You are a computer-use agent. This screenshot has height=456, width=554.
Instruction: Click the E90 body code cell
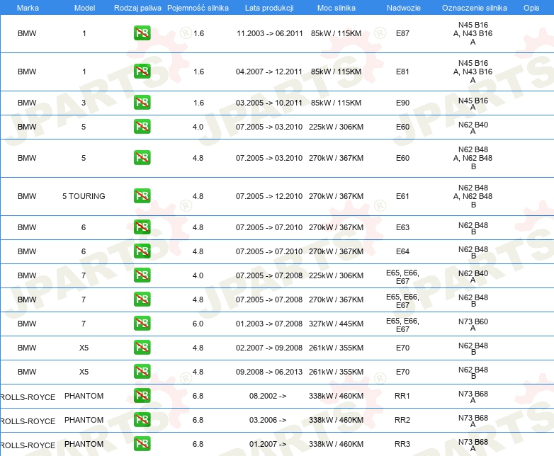tap(402, 103)
